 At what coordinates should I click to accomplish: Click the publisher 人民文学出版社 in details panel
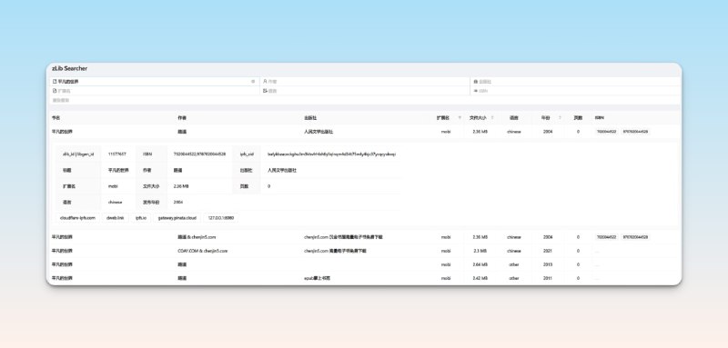[282, 170]
